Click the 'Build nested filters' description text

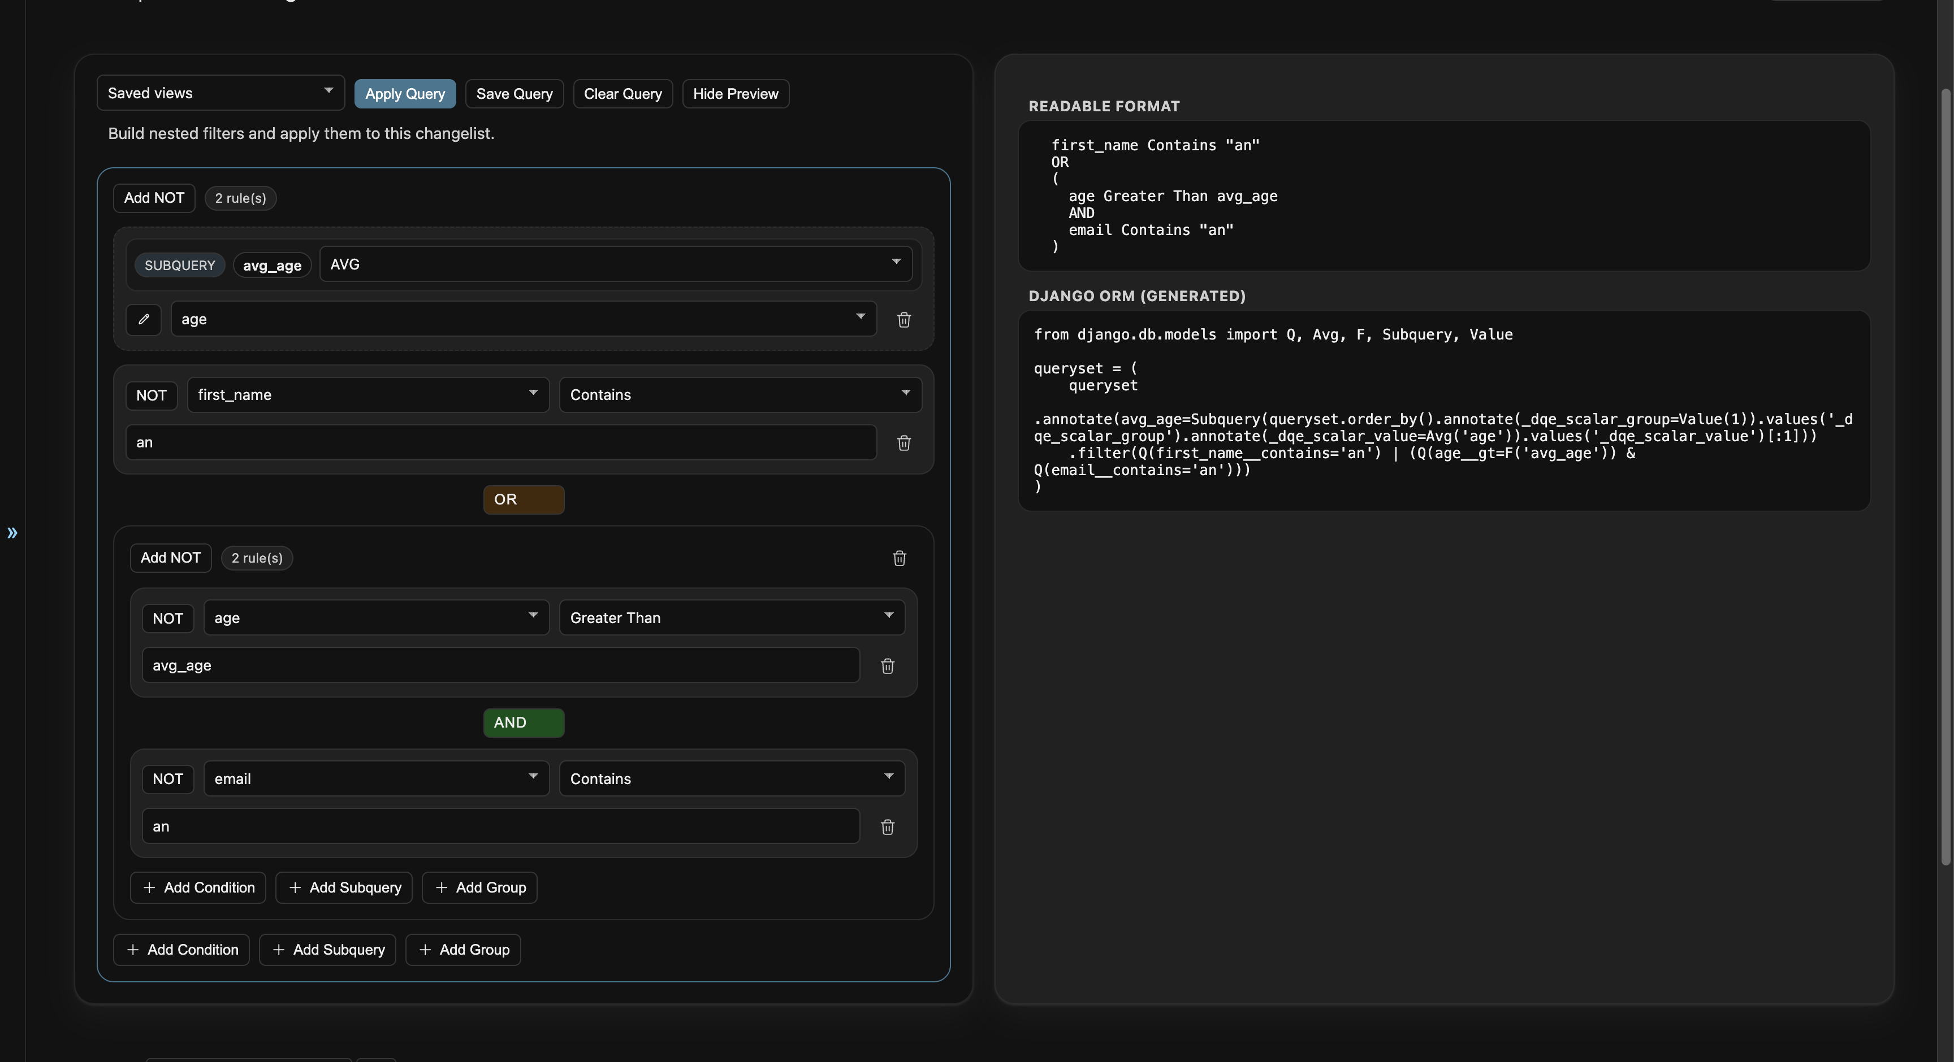click(x=301, y=133)
